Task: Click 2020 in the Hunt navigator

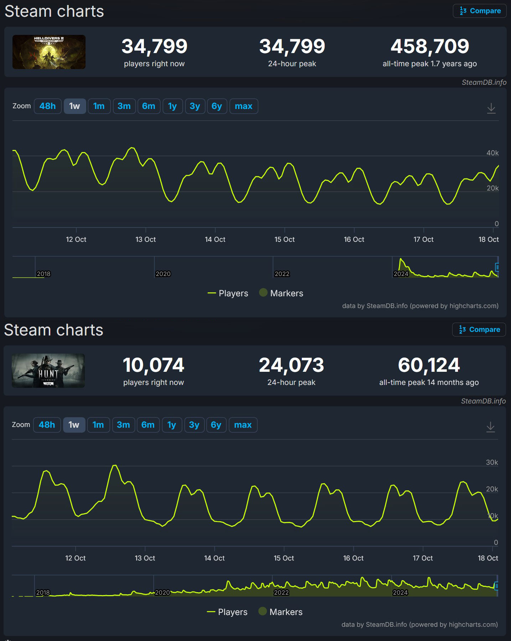Action: click(162, 593)
